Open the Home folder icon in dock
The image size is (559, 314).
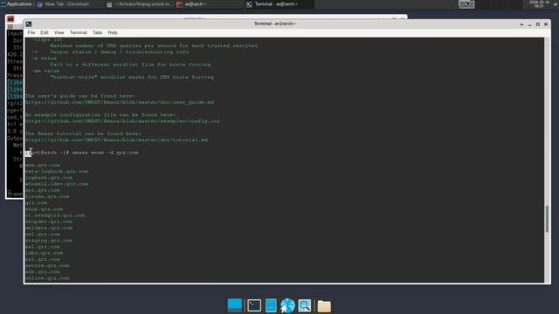click(324, 306)
